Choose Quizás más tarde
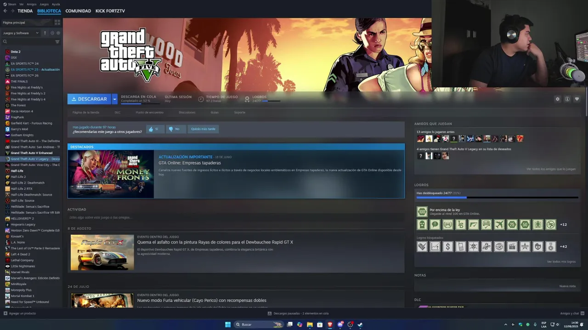This screenshot has width=588, height=330. pos(203,129)
